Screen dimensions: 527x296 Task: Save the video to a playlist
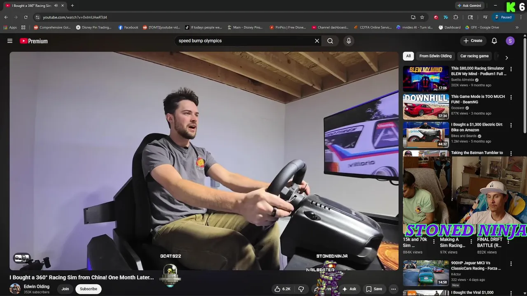click(374, 289)
